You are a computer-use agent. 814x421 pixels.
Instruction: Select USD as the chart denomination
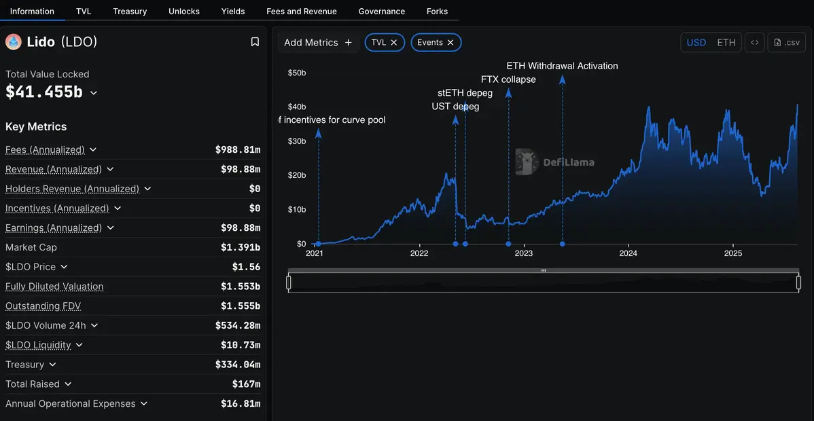click(x=696, y=42)
